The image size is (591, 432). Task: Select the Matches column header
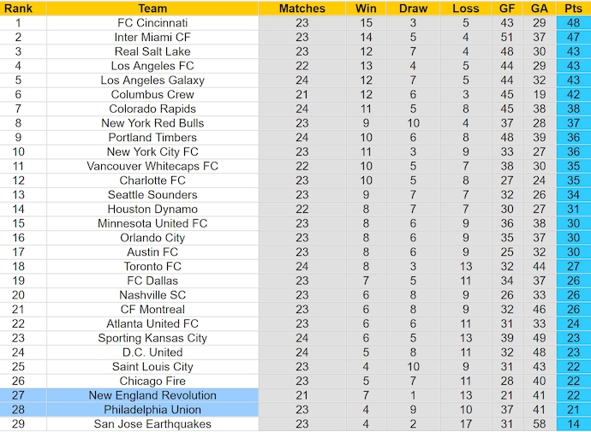(301, 9)
